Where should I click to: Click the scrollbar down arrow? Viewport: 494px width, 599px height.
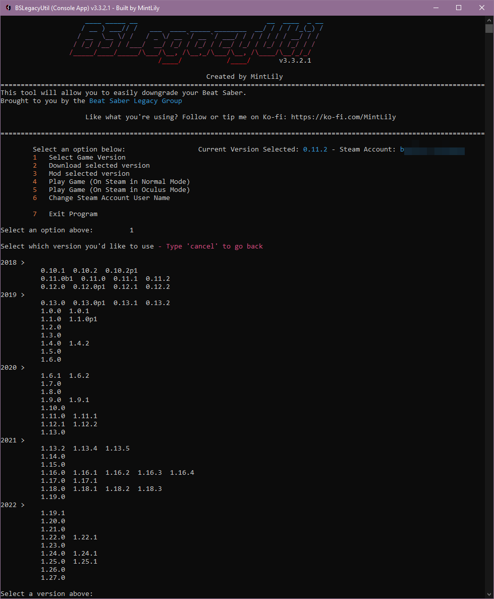point(489,594)
